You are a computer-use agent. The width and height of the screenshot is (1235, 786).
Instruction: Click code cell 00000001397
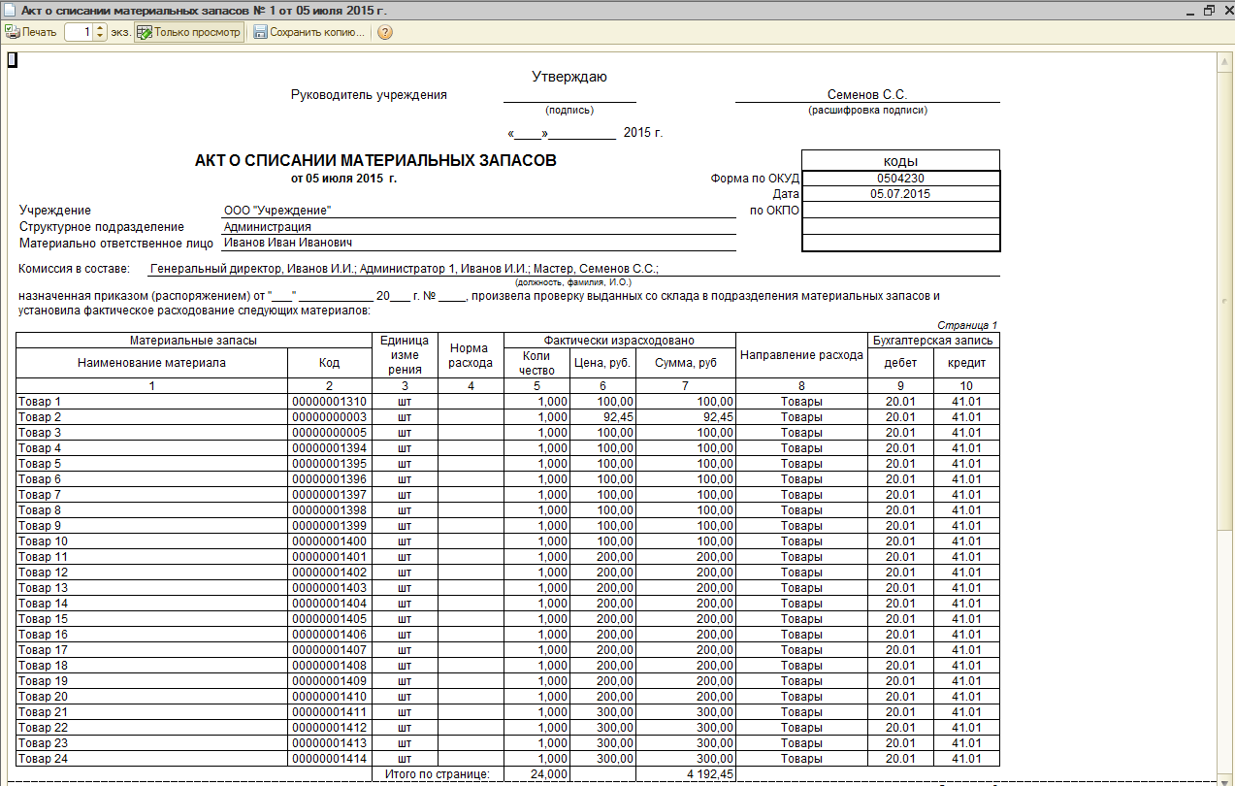pos(330,495)
